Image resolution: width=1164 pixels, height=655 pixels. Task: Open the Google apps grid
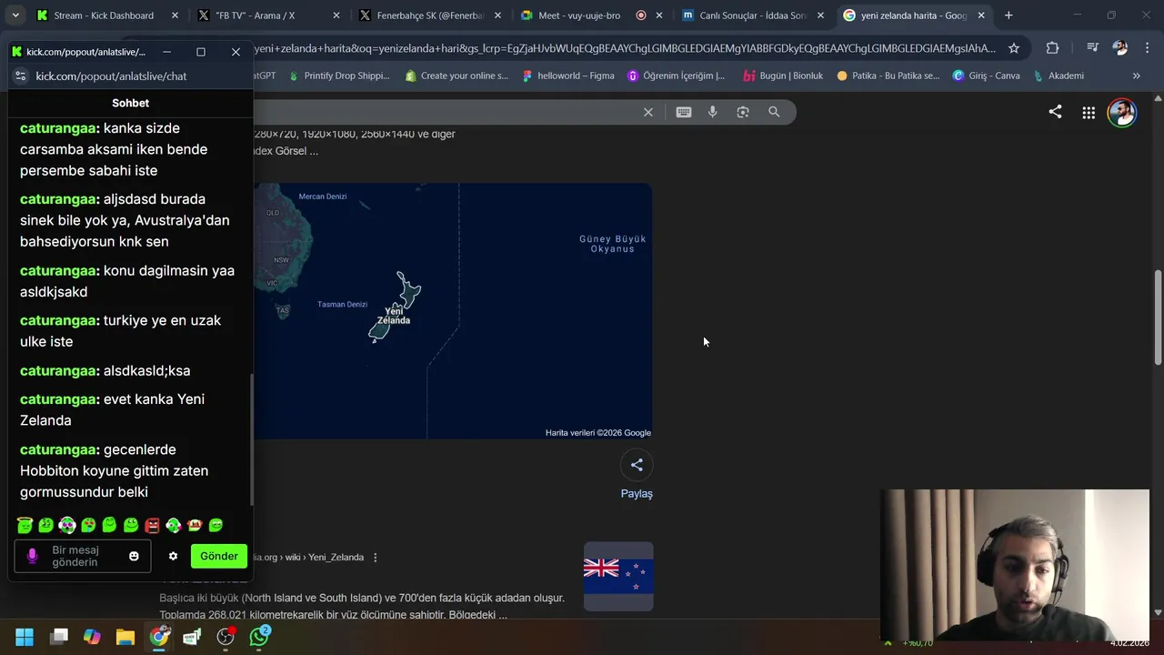1089,113
